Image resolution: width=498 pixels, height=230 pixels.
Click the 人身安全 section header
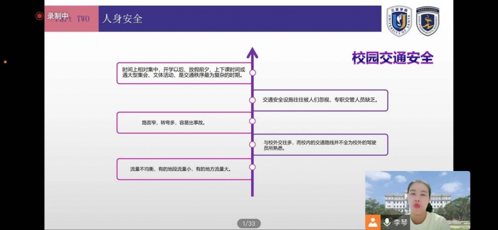tap(122, 19)
